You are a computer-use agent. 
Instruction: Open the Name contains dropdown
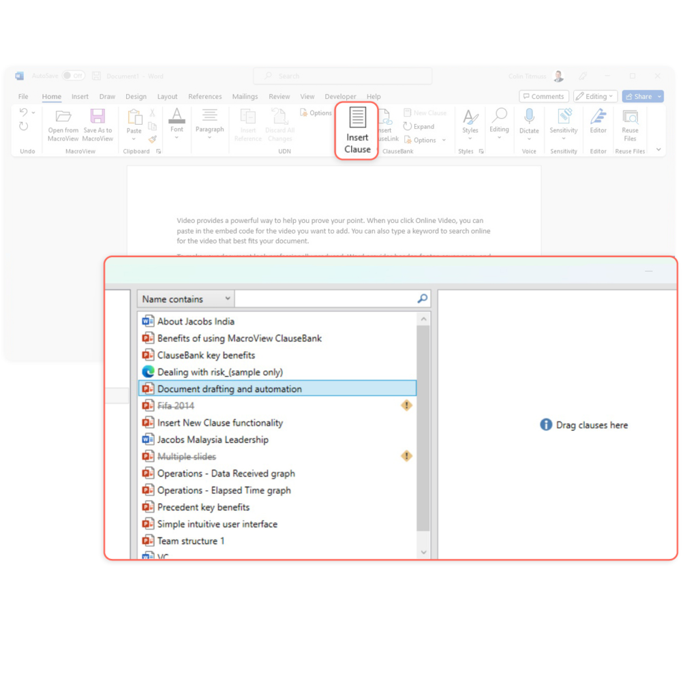tap(185, 299)
